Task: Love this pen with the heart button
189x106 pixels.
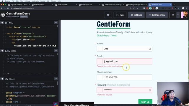Action: pos(108,15)
